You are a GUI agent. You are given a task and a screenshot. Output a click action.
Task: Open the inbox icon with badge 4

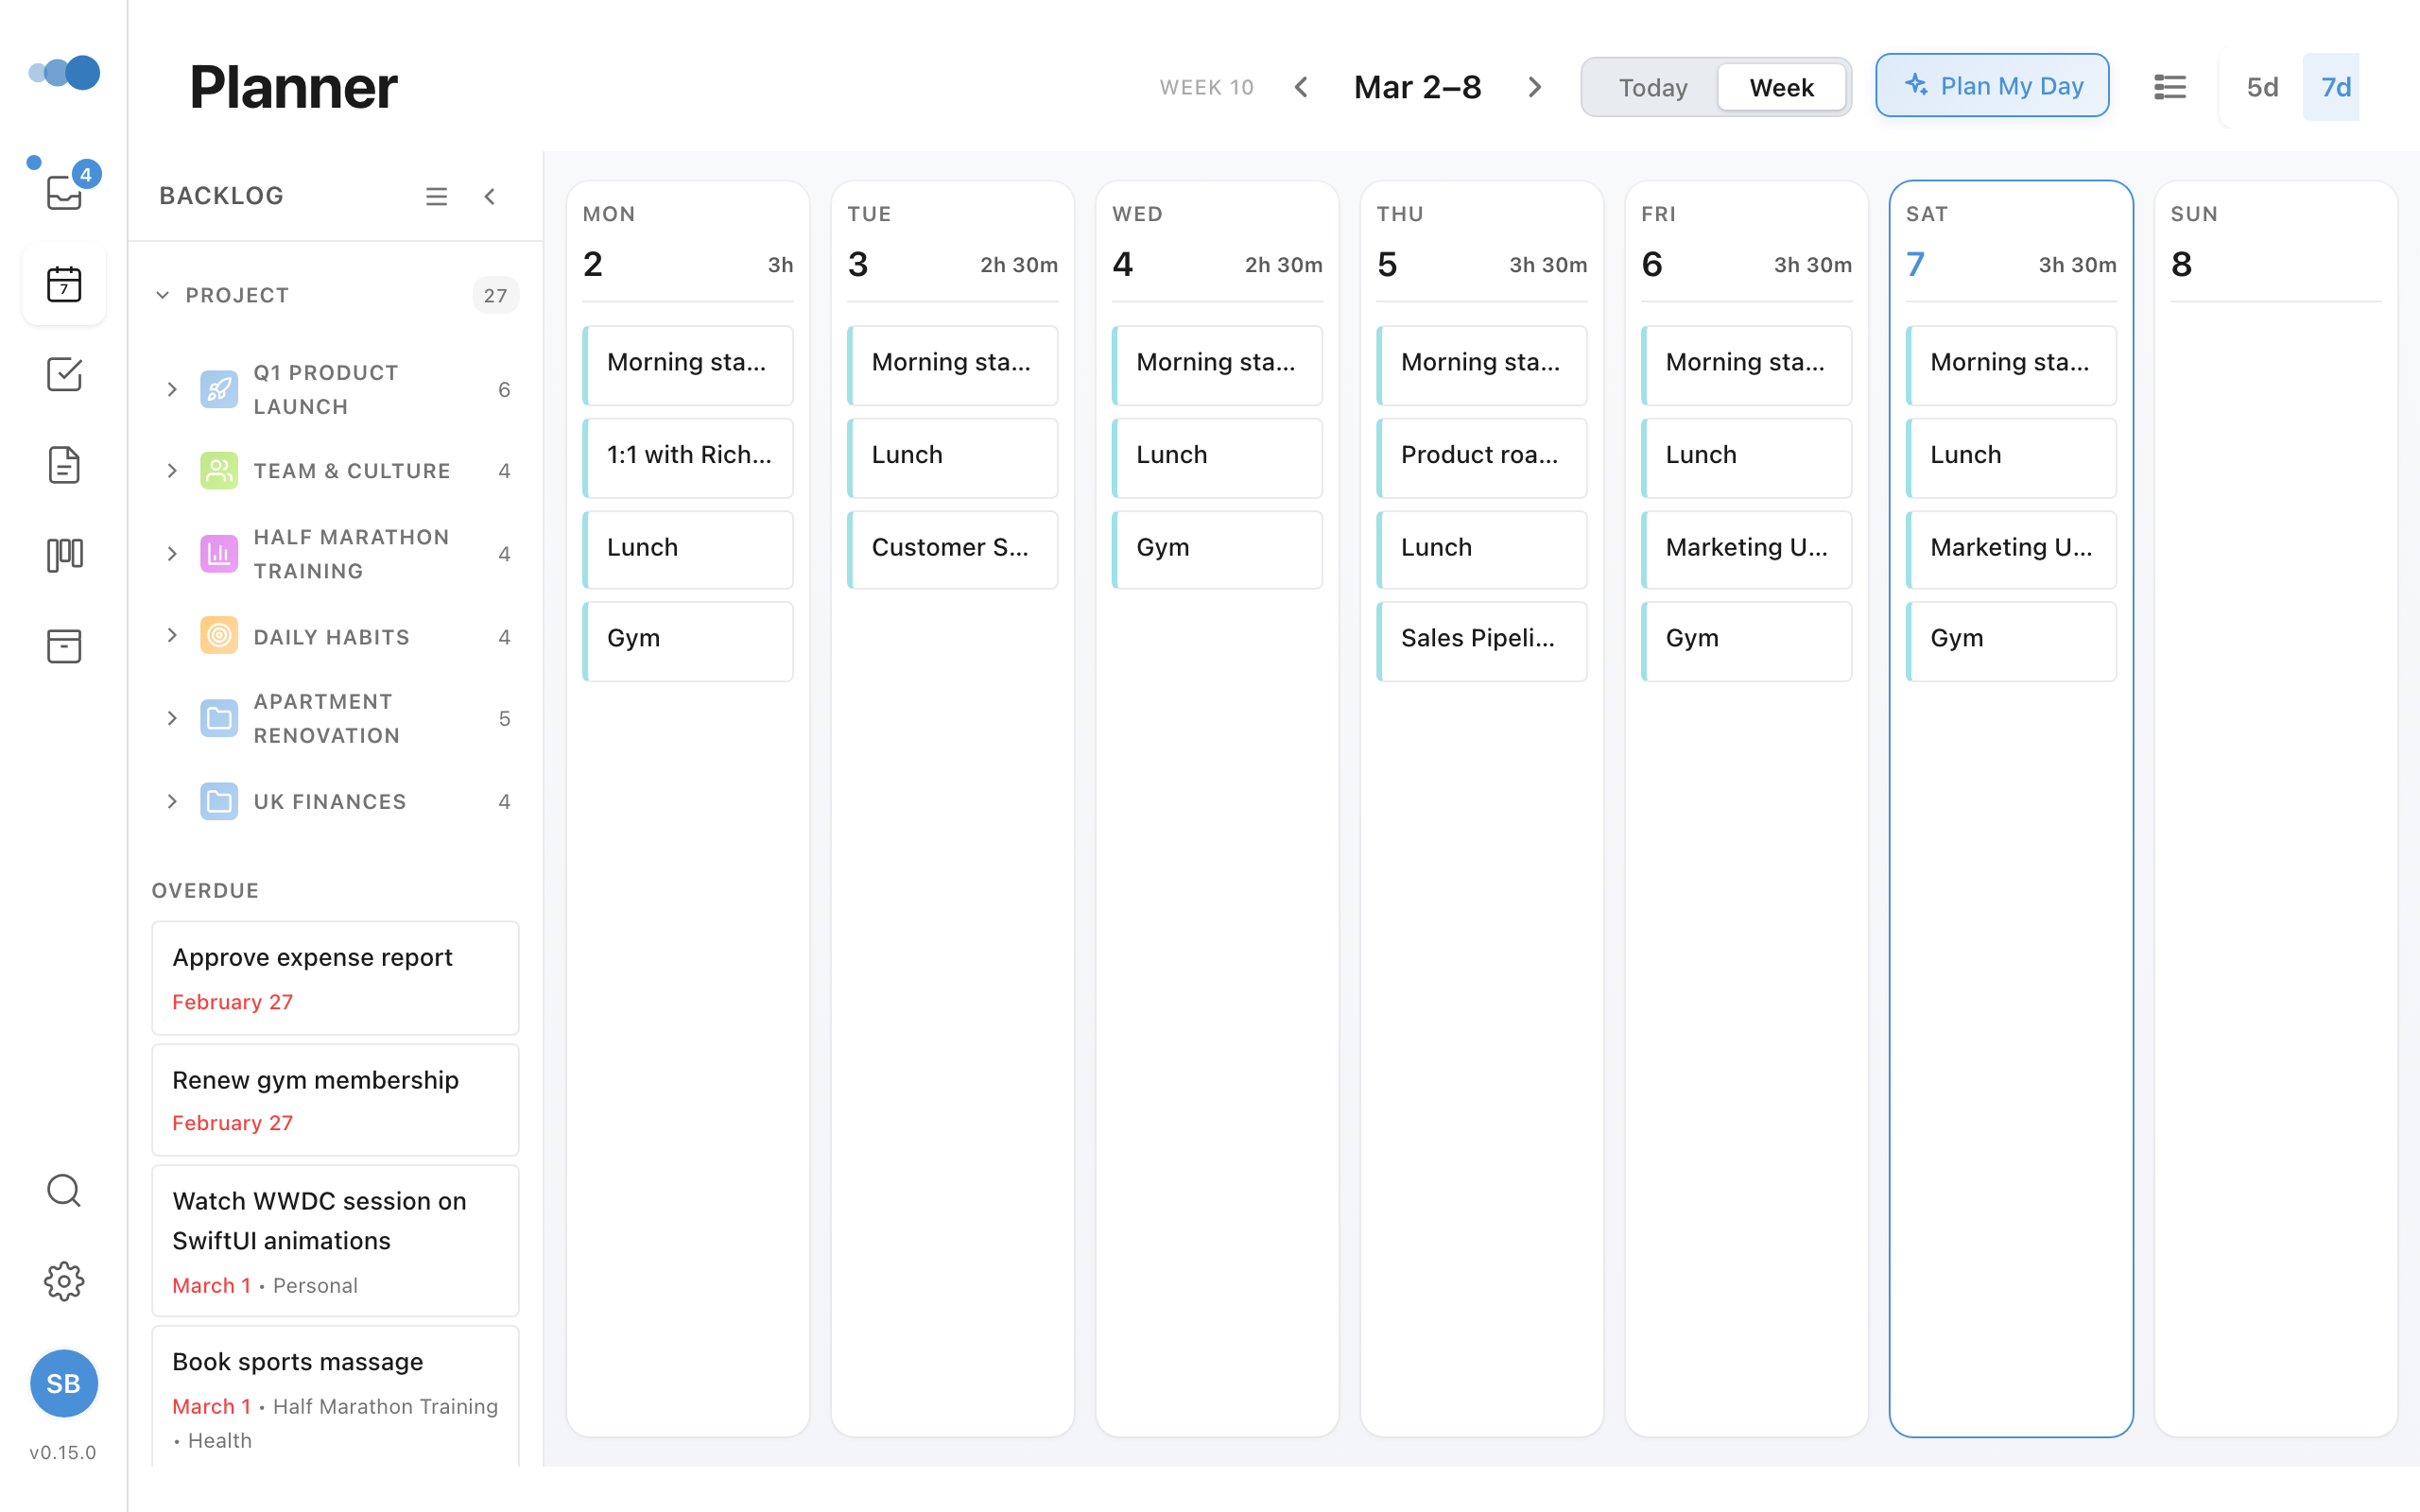tap(64, 191)
